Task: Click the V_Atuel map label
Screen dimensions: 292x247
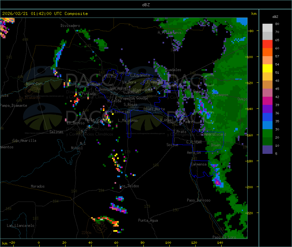Action: [167, 120]
